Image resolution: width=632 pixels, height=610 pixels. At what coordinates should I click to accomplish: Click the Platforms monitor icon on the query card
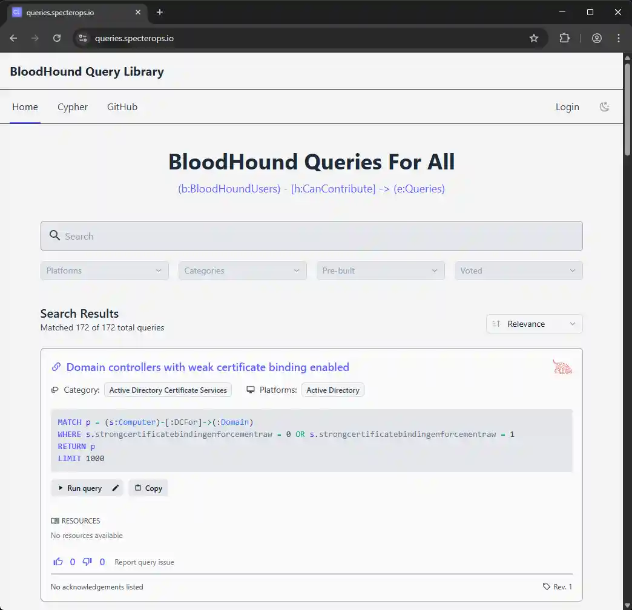249,390
